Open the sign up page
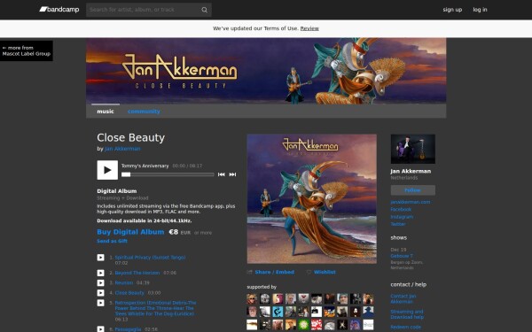The height and width of the screenshot is (332, 532). (452, 10)
